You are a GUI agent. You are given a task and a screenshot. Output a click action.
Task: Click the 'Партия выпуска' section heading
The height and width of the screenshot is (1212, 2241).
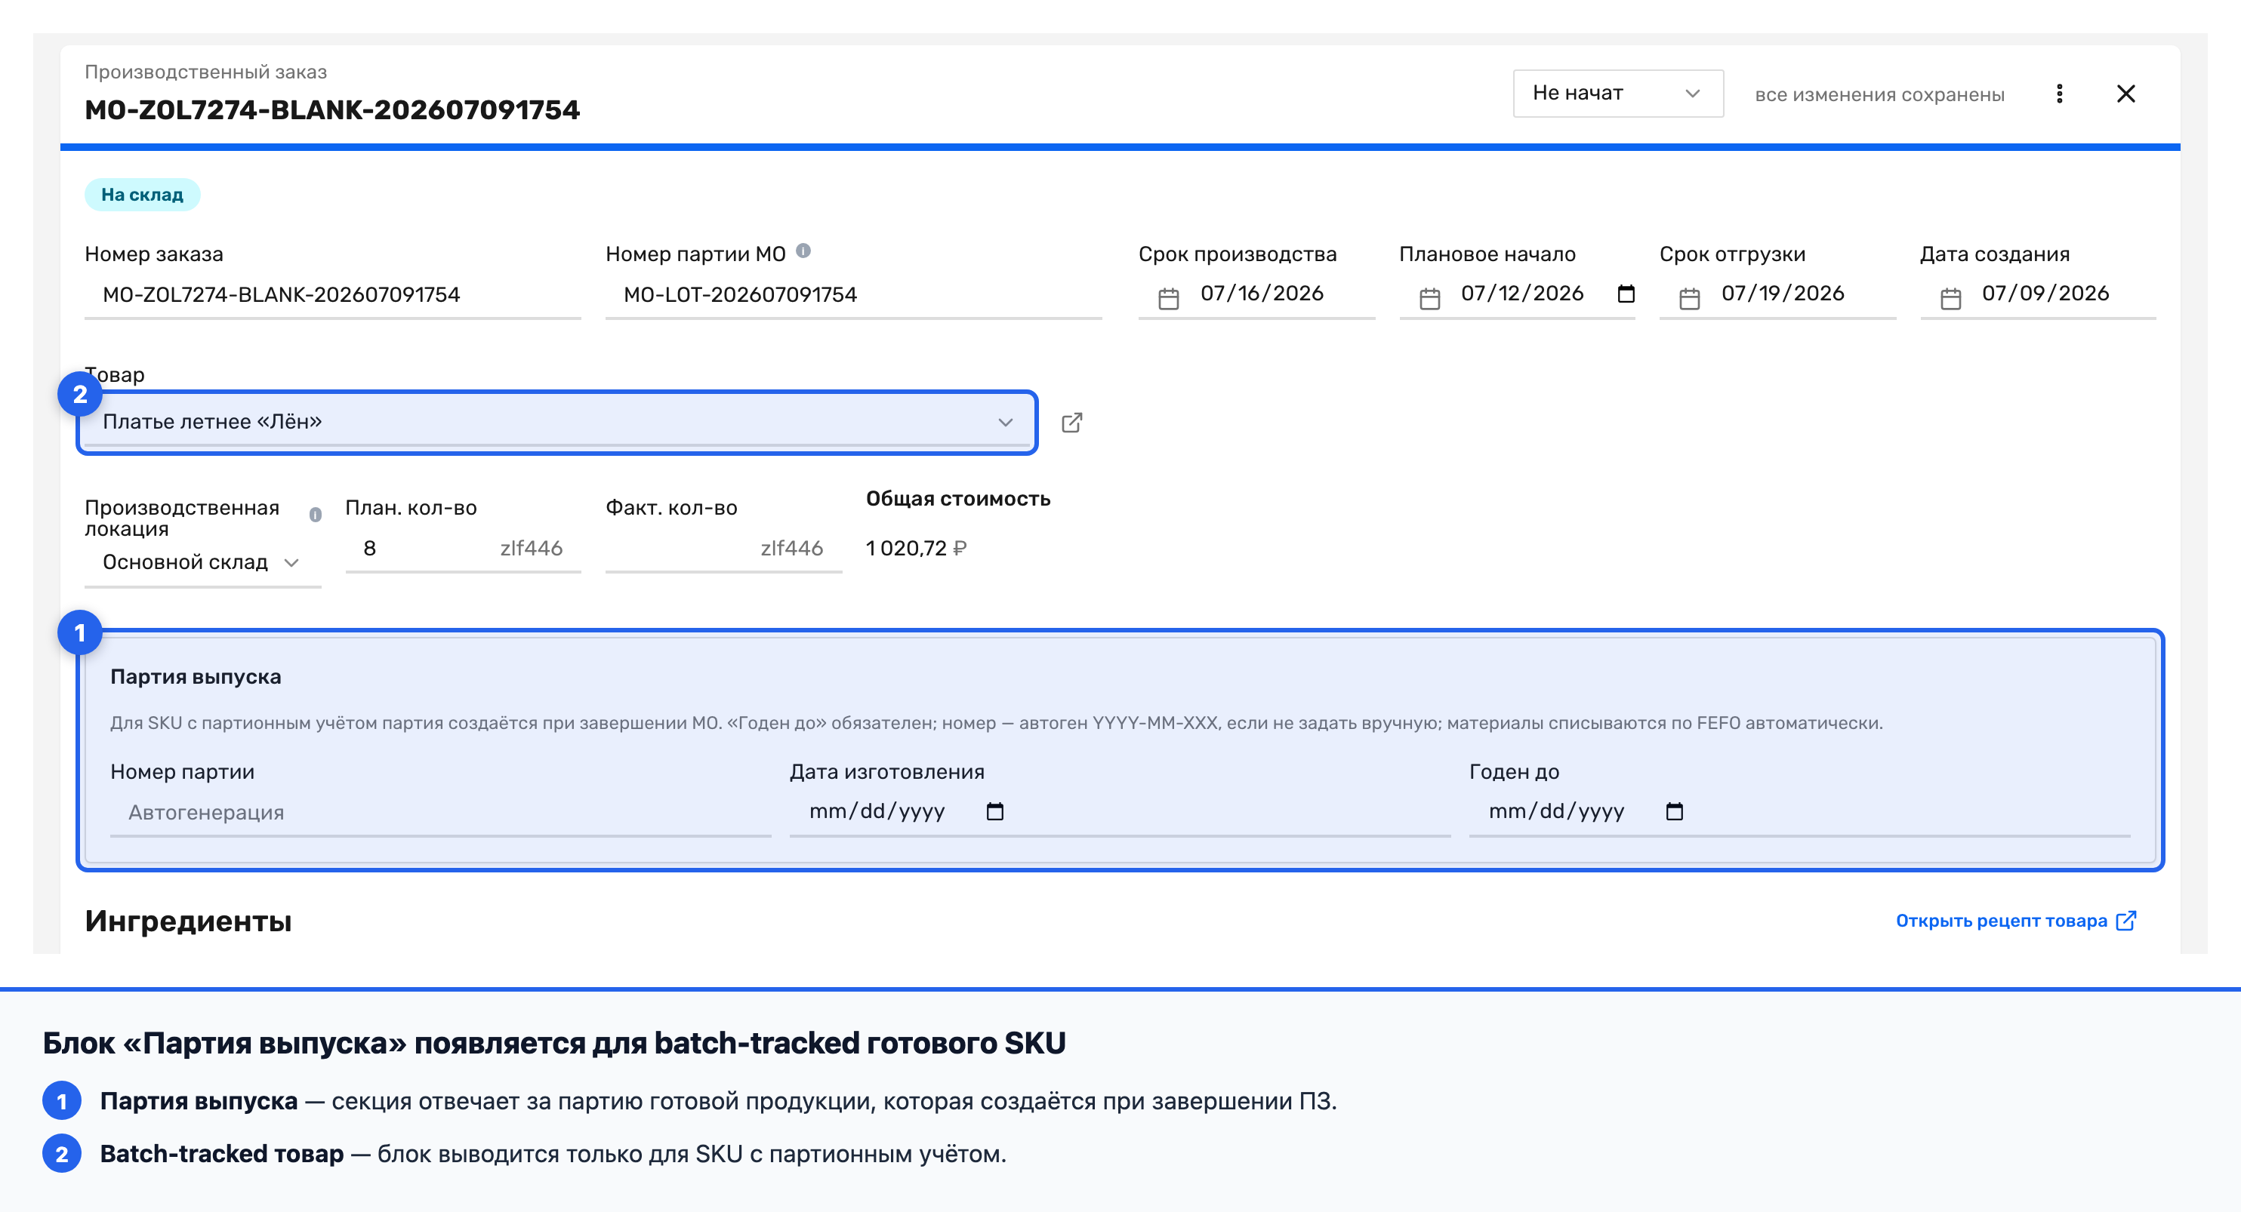[x=196, y=676]
